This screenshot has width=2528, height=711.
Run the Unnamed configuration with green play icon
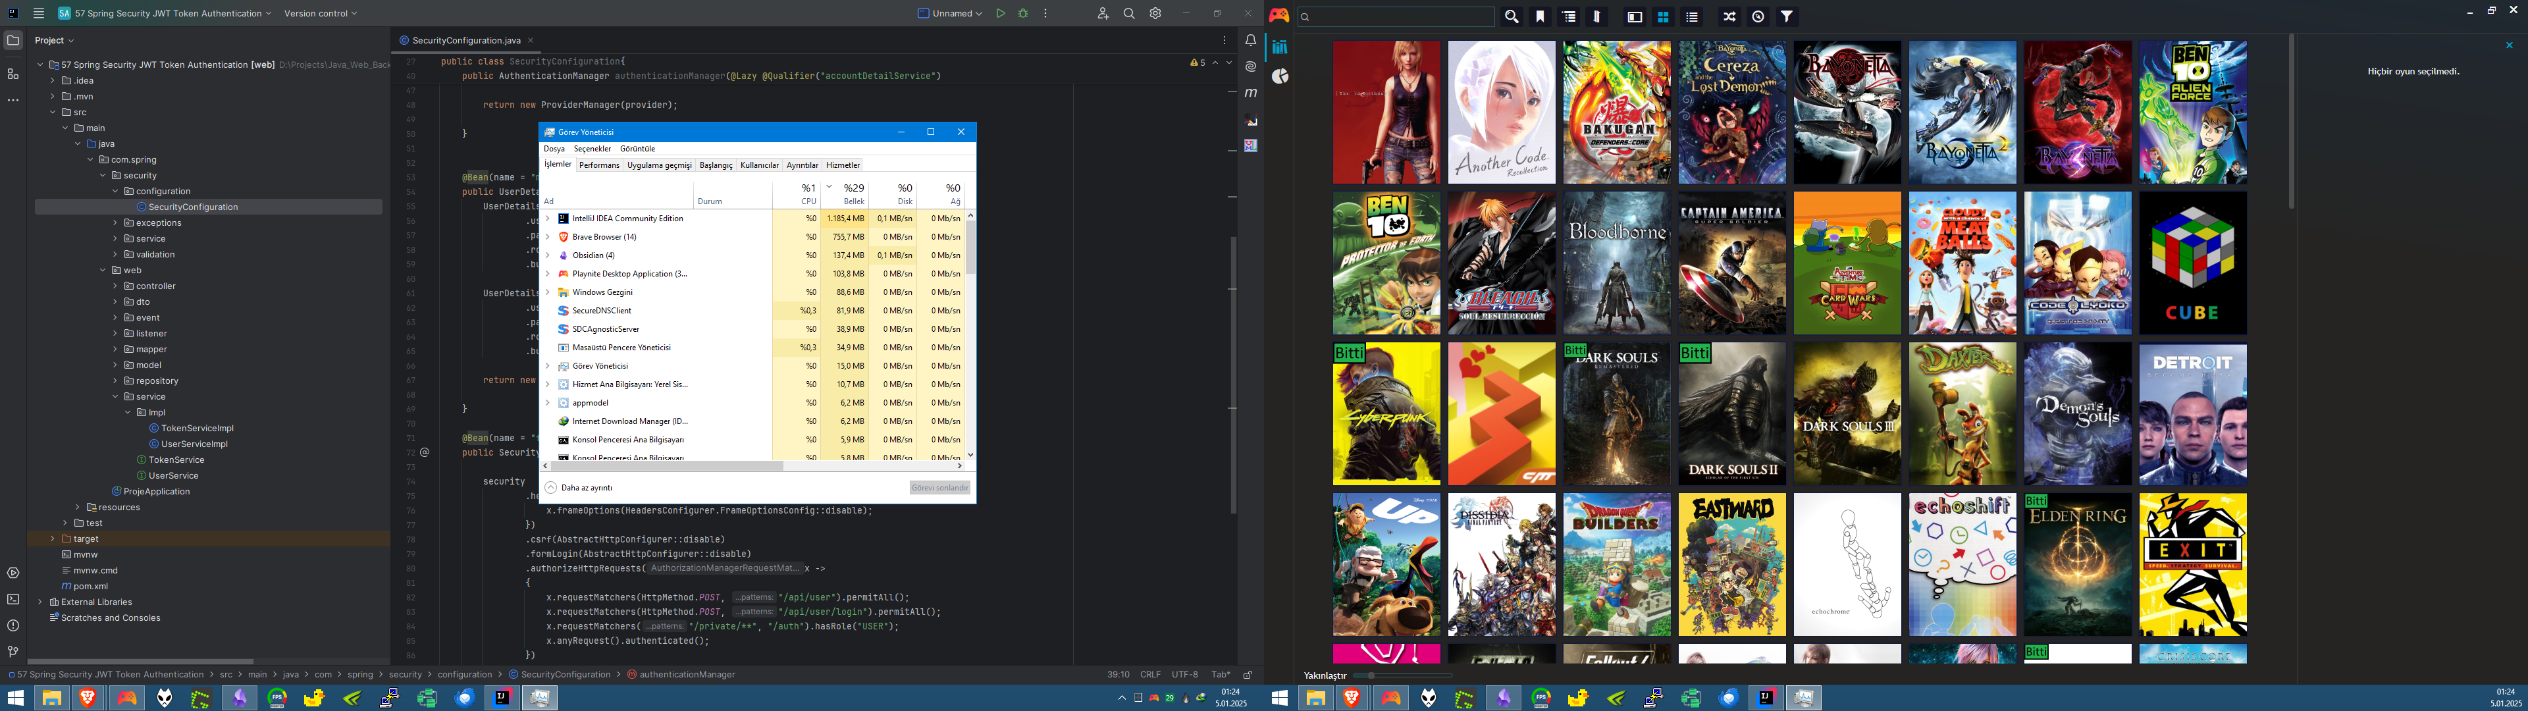point(1000,14)
